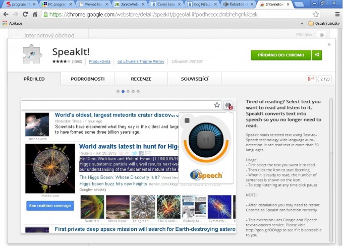Image resolution: width=343 pixels, height=246 pixels.
Task: Click the The Guardian image thumbnail
Action: point(168,207)
